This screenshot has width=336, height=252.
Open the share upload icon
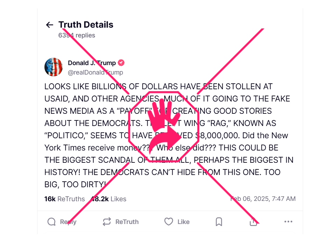click(x=253, y=222)
